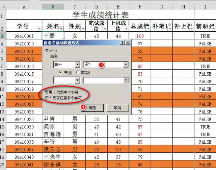Click the 辅助列 header cell

click(205, 26)
